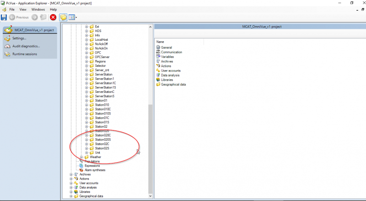Open the Archives icon in the right pane
Image resolution: width=366 pixels, height=201 pixels.
tap(158, 61)
